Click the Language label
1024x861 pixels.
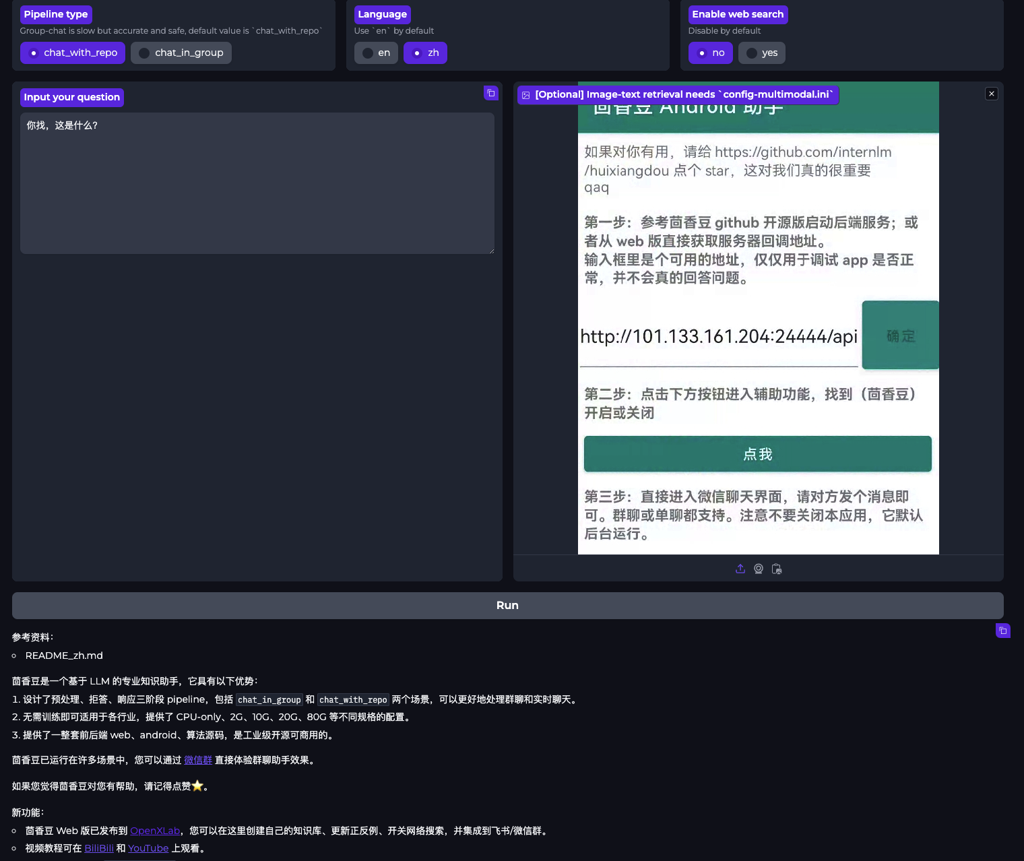pyautogui.click(x=383, y=14)
